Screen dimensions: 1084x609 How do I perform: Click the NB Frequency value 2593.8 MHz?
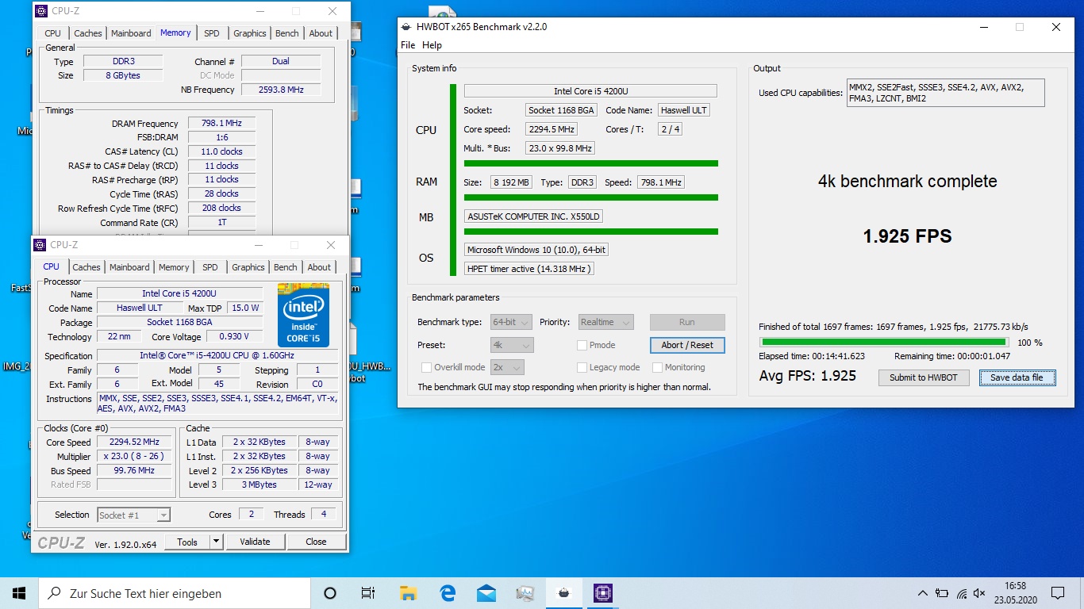point(281,90)
